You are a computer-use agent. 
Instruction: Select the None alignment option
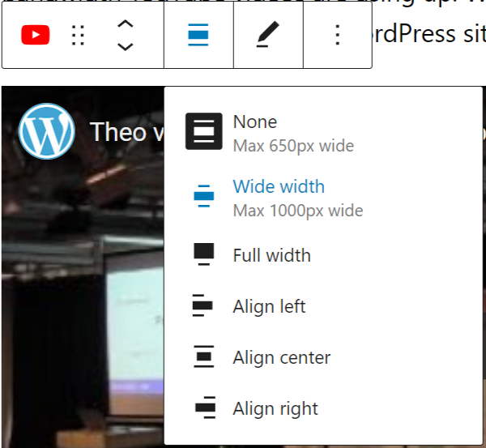[323, 132]
